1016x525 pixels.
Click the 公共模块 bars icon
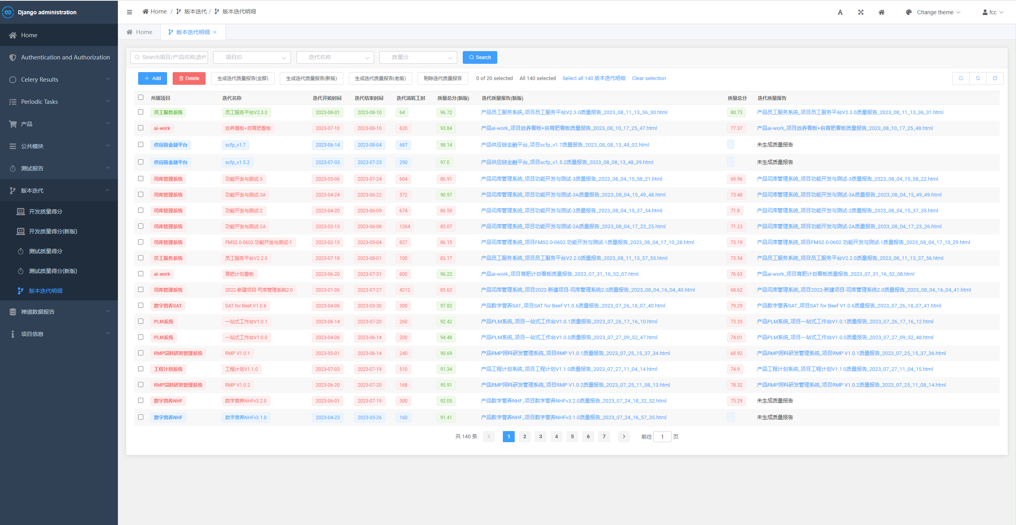[x=13, y=146]
